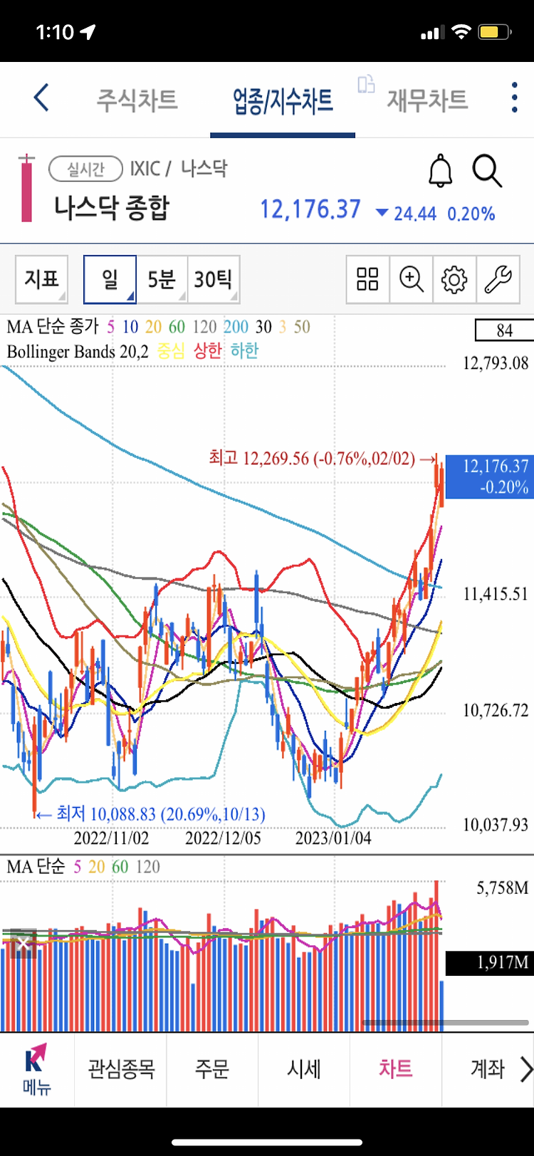The height and width of the screenshot is (1156, 534).
Task: Tap the Bollinger Bands 20,2 legend
Action: (78, 352)
